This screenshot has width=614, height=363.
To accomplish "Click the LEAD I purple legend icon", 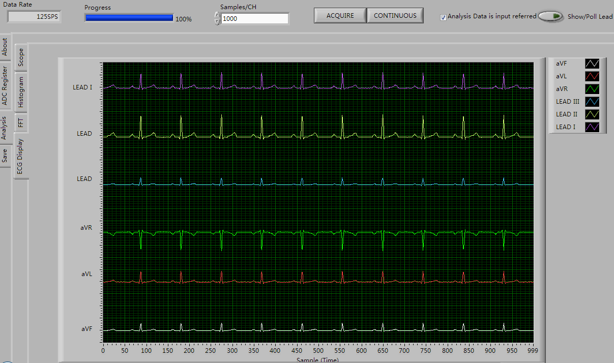I will coord(592,127).
